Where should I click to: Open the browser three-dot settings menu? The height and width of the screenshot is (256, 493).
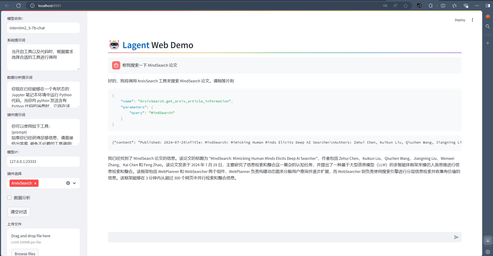pyautogui.click(x=477, y=5)
